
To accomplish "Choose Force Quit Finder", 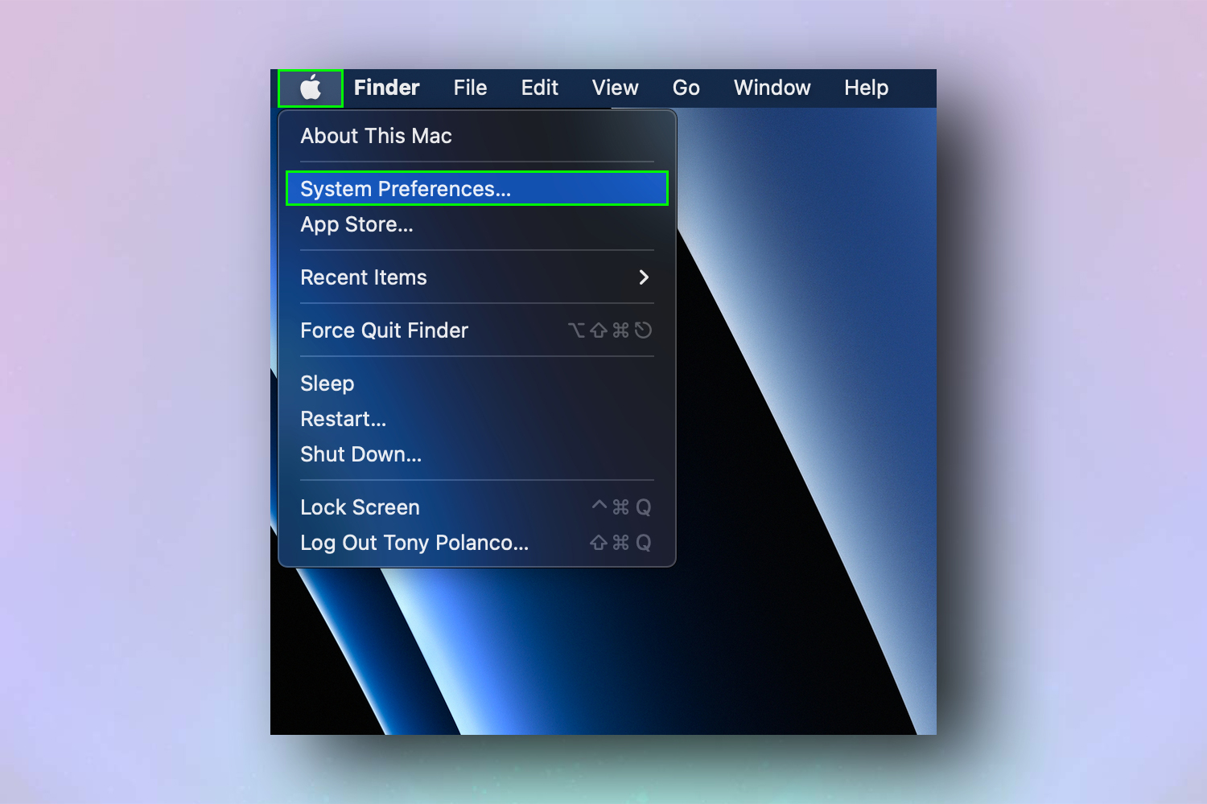I will (384, 330).
